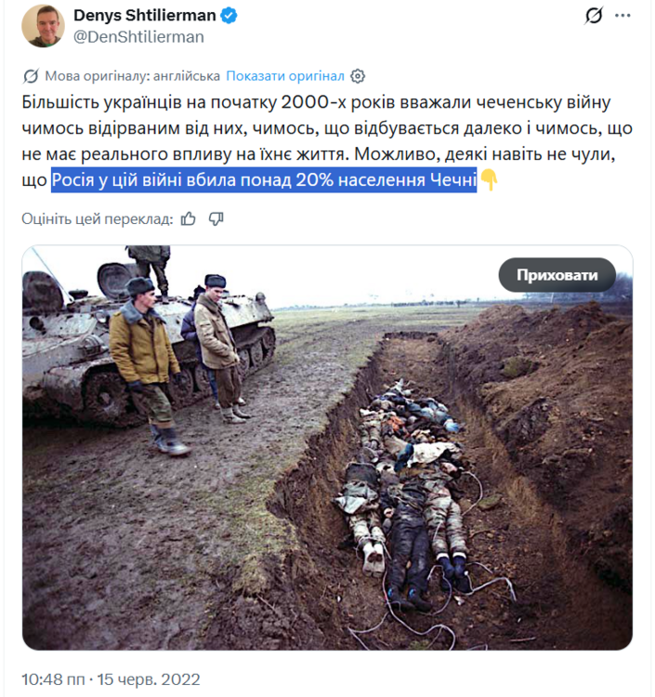Image resolution: width=655 pixels, height=697 pixels.
Task: Open the post timestamp 10:48 пп
Action: (x=53, y=679)
